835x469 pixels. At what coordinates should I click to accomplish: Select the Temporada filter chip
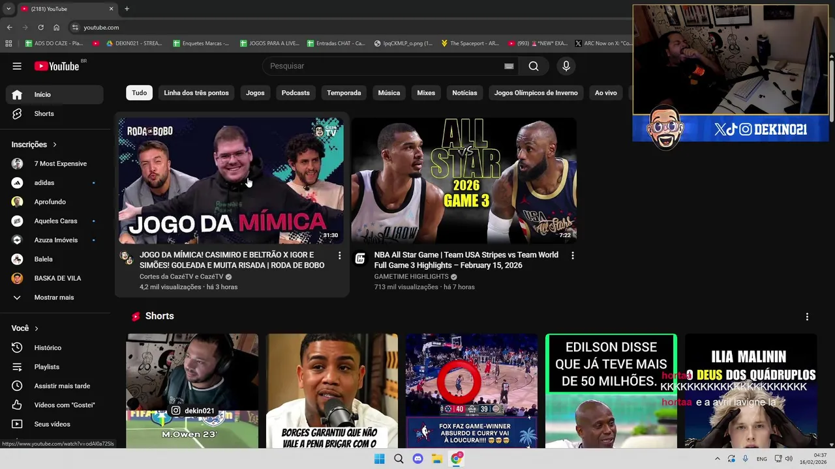344,92
